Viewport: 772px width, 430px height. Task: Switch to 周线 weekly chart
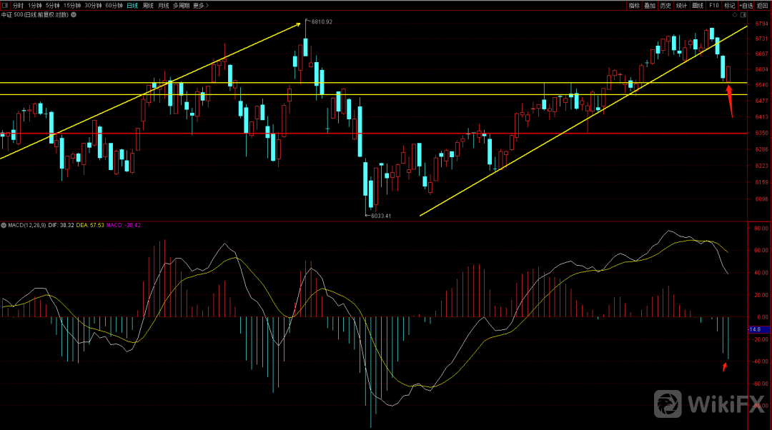[x=148, y=5]
